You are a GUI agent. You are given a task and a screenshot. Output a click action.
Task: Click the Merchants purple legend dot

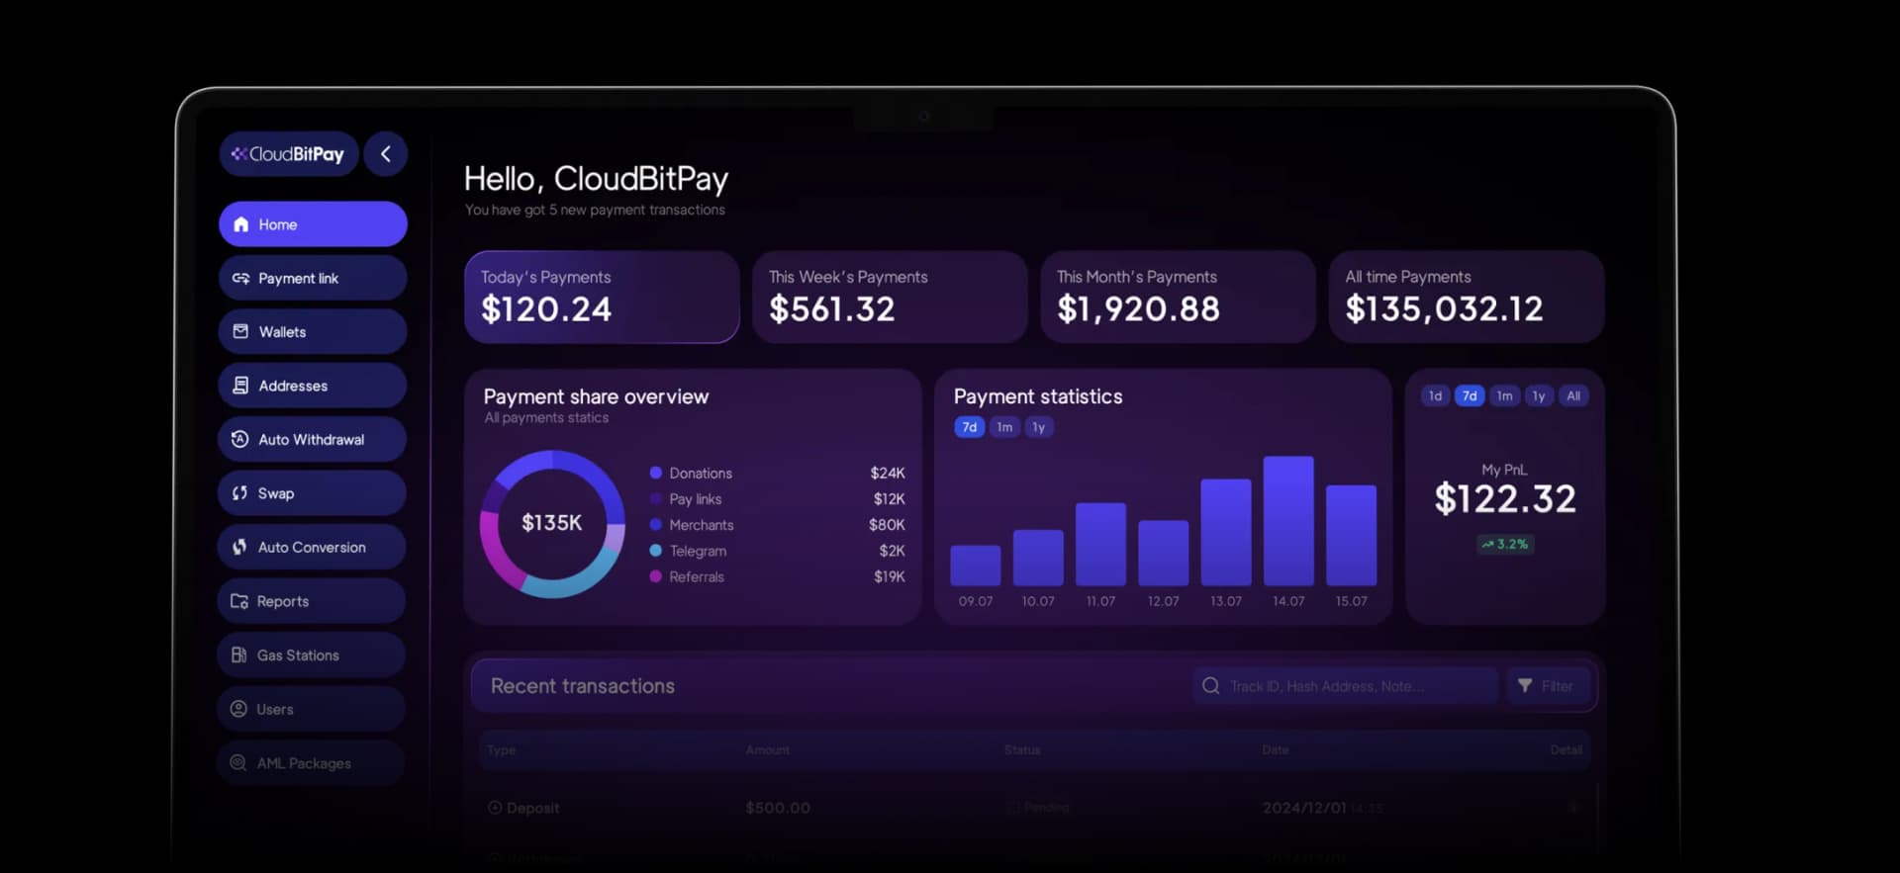point(655,525)
